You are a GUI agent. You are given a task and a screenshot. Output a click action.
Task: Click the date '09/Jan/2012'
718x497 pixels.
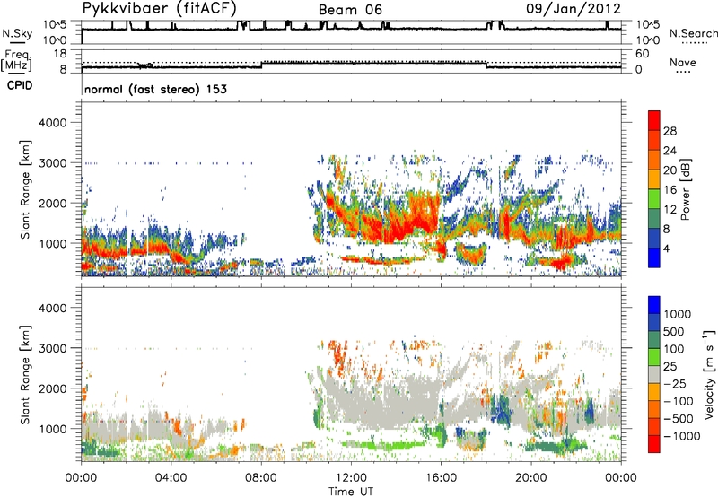pos(574,9)
